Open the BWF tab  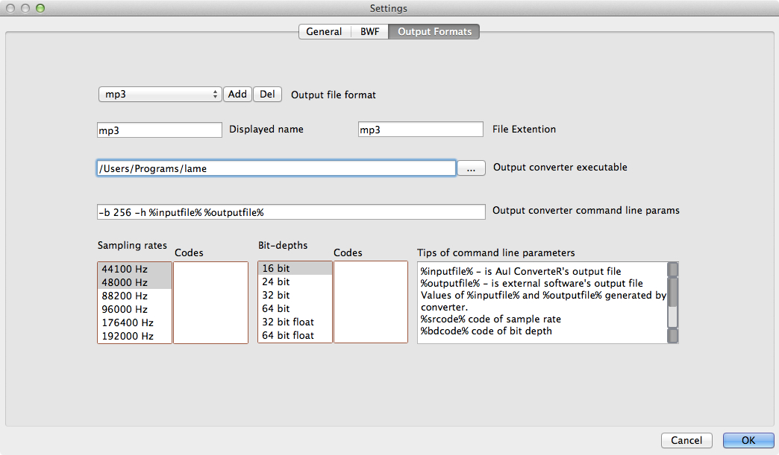(369, 32)
